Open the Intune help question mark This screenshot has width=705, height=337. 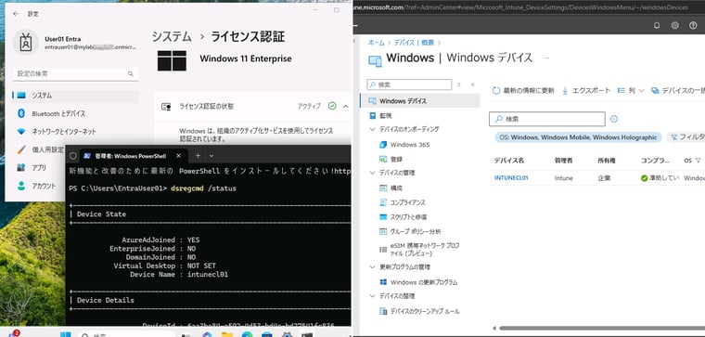click(x=693, y=26)
